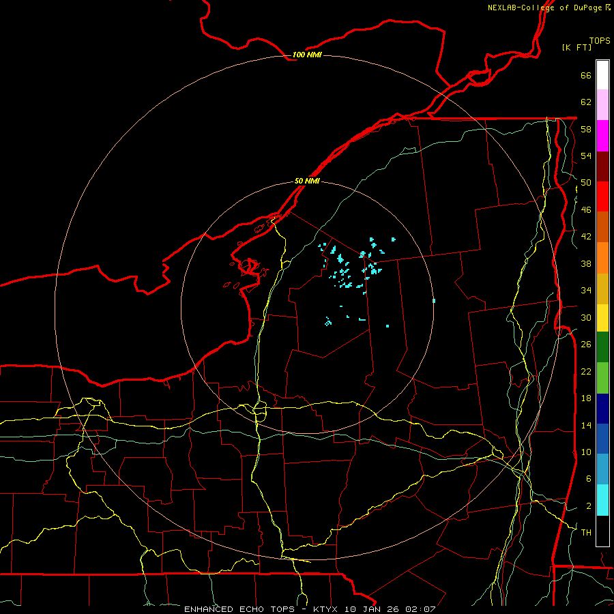Click the legend value 50

point(586,183)
